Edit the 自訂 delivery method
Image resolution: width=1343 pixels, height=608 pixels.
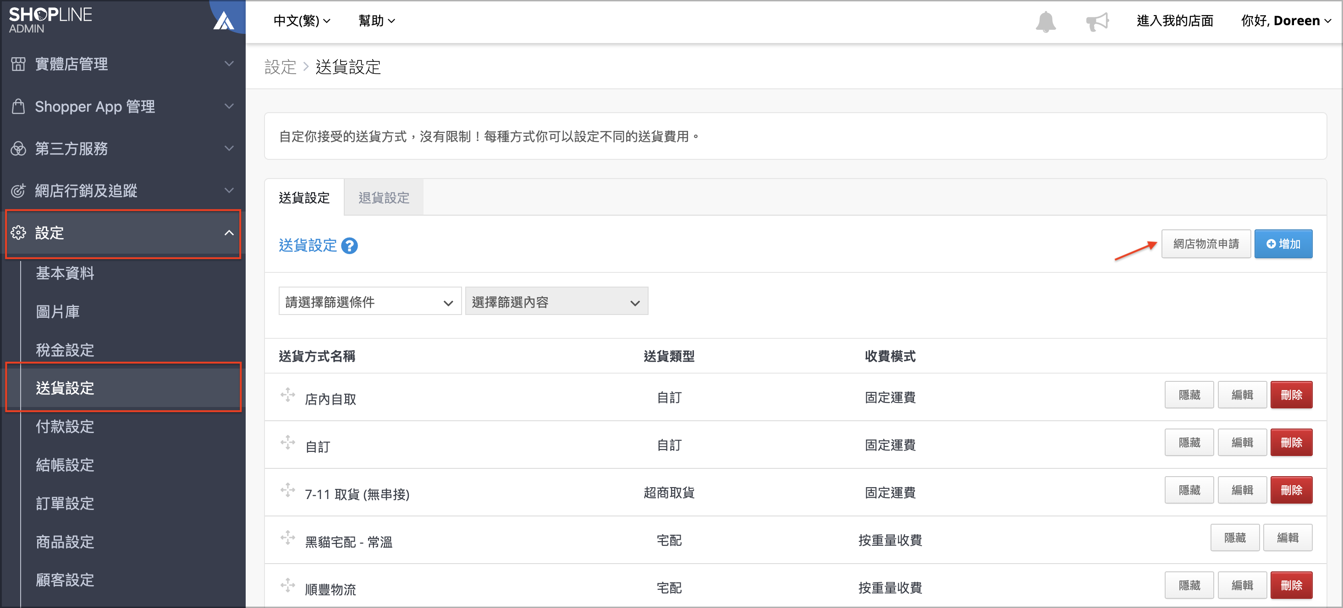1242,442
